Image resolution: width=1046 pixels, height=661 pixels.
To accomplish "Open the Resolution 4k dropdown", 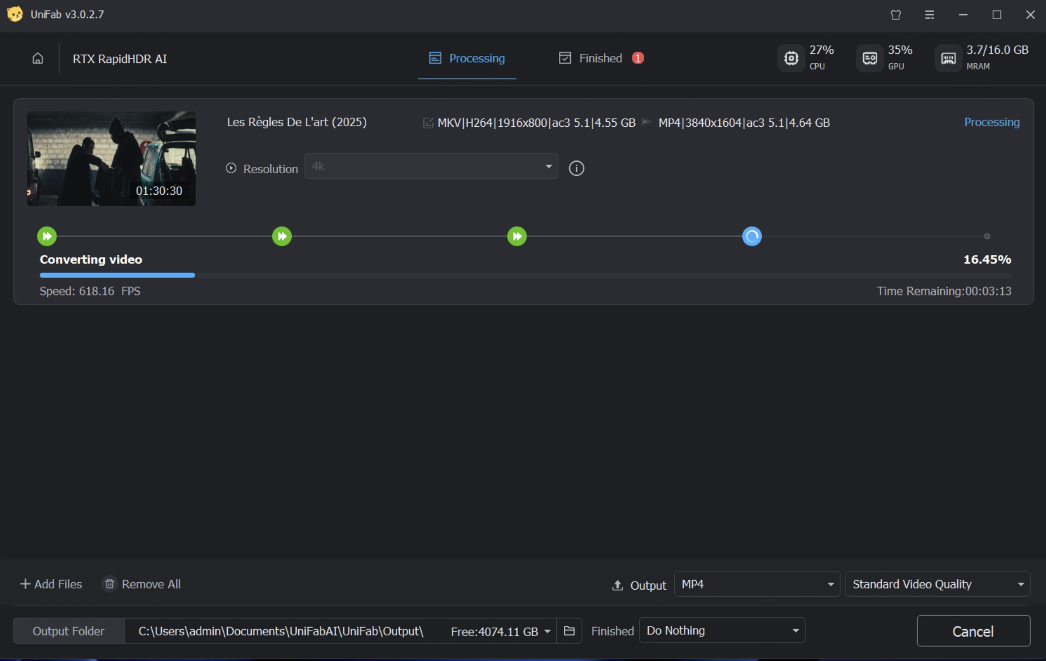I will point(431,166).
